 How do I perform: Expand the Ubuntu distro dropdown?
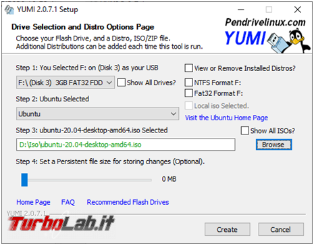tap(97, 114)
